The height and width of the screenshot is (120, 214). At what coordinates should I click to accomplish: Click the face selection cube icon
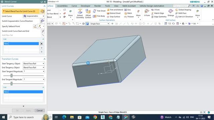(42, 11)
